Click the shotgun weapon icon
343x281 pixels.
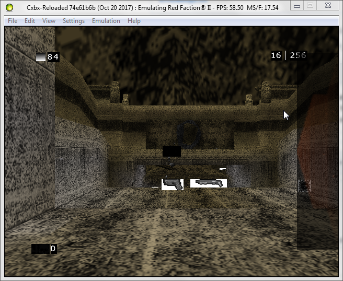209,183
